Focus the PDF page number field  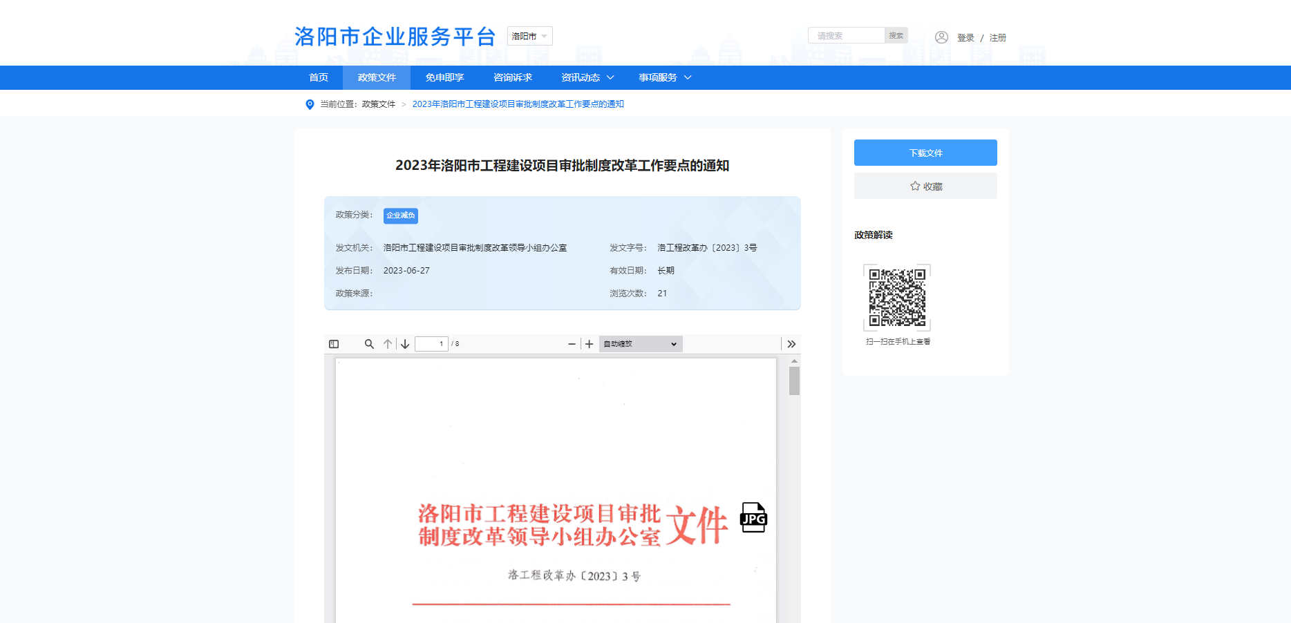[431, 344]
